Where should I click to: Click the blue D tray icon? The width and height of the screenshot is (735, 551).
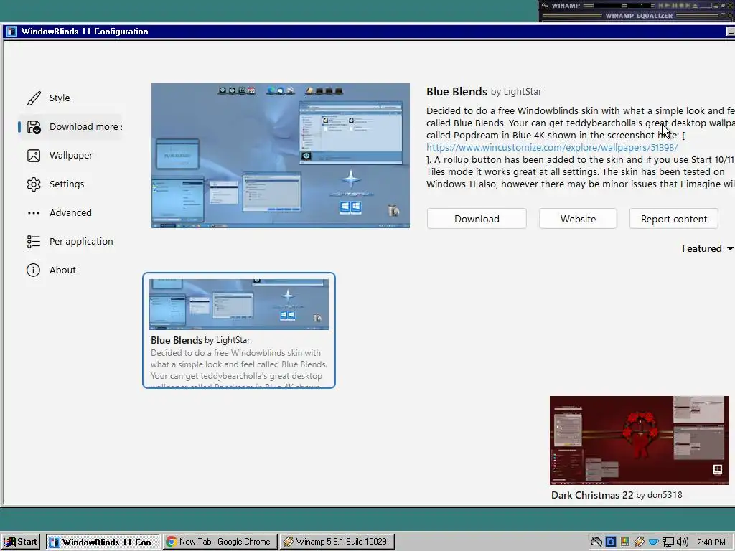pos(610,542)
